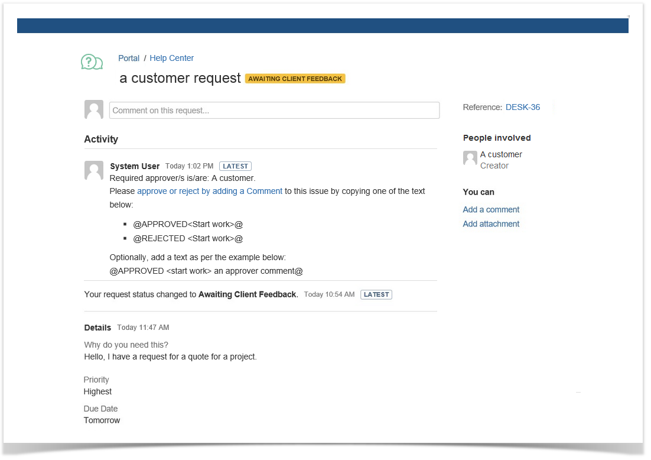This screenshot has width=651, height=460.
Task: Open the Portal breadcrumb link
Action: [x=129, y=58]
